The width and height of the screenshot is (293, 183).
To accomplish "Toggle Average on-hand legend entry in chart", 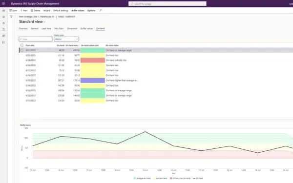I will [x=142, y=178].
